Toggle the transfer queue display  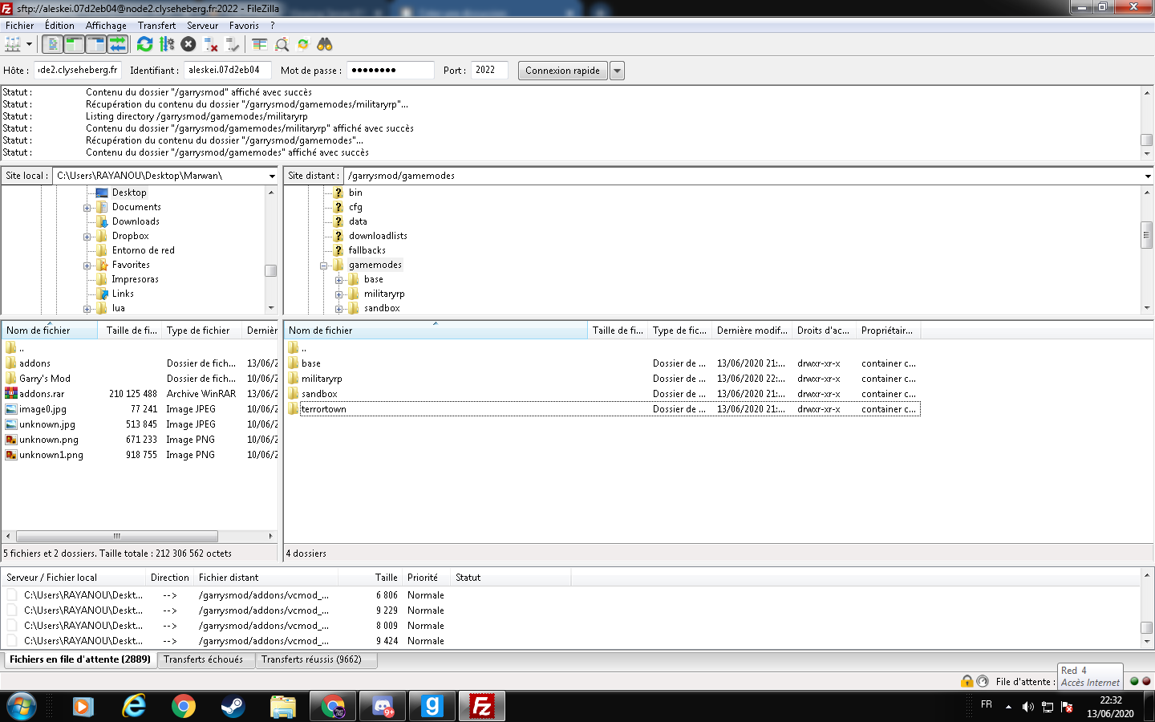117,44
